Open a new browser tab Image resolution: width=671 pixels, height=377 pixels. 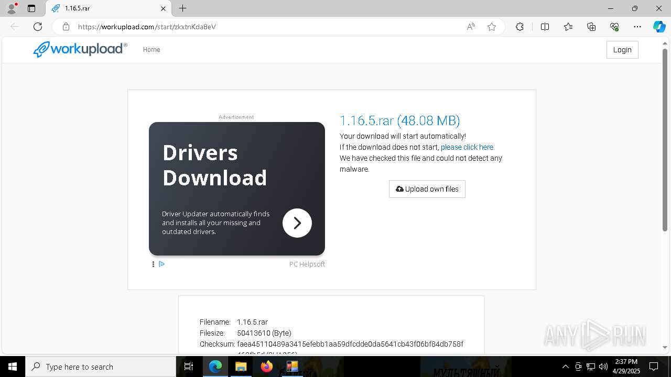pyautogui.click(x=182, y=8)
